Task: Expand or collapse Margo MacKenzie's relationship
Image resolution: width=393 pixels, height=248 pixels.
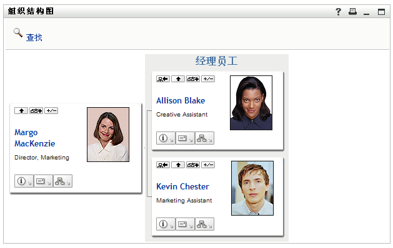Action: coord(51,111)
